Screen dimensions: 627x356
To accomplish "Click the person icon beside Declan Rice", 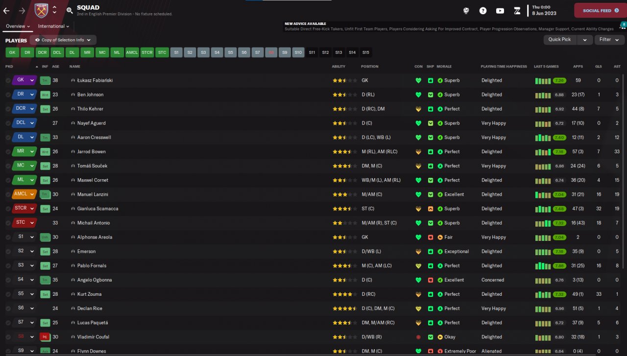I will point(73,309).
